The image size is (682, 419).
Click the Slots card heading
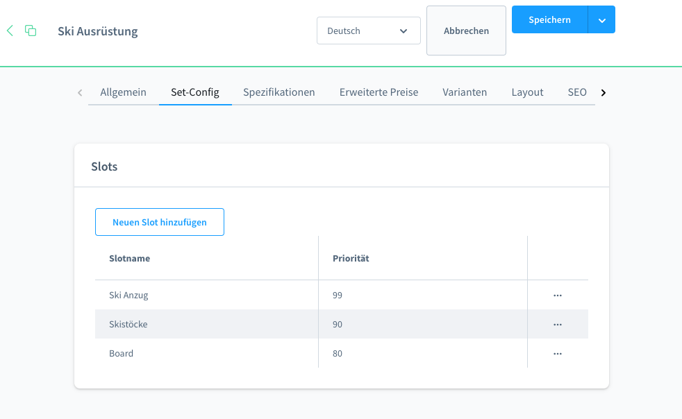104,166
